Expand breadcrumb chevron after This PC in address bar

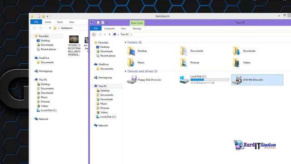pyautogui.click(x=131, y=35)
